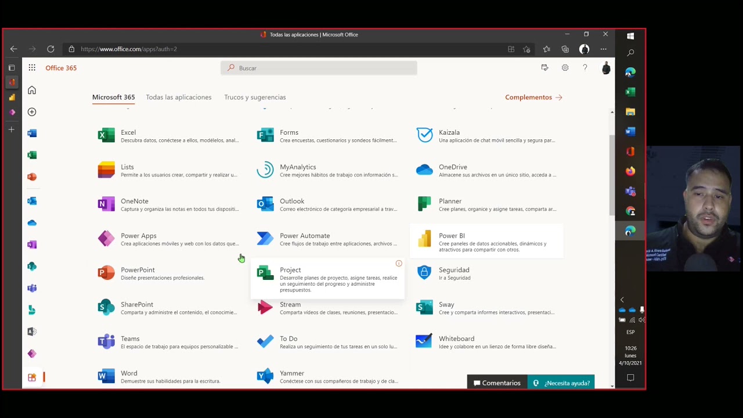Click the info icon on Project tile
743x418 pixels.
coord(399,264)
